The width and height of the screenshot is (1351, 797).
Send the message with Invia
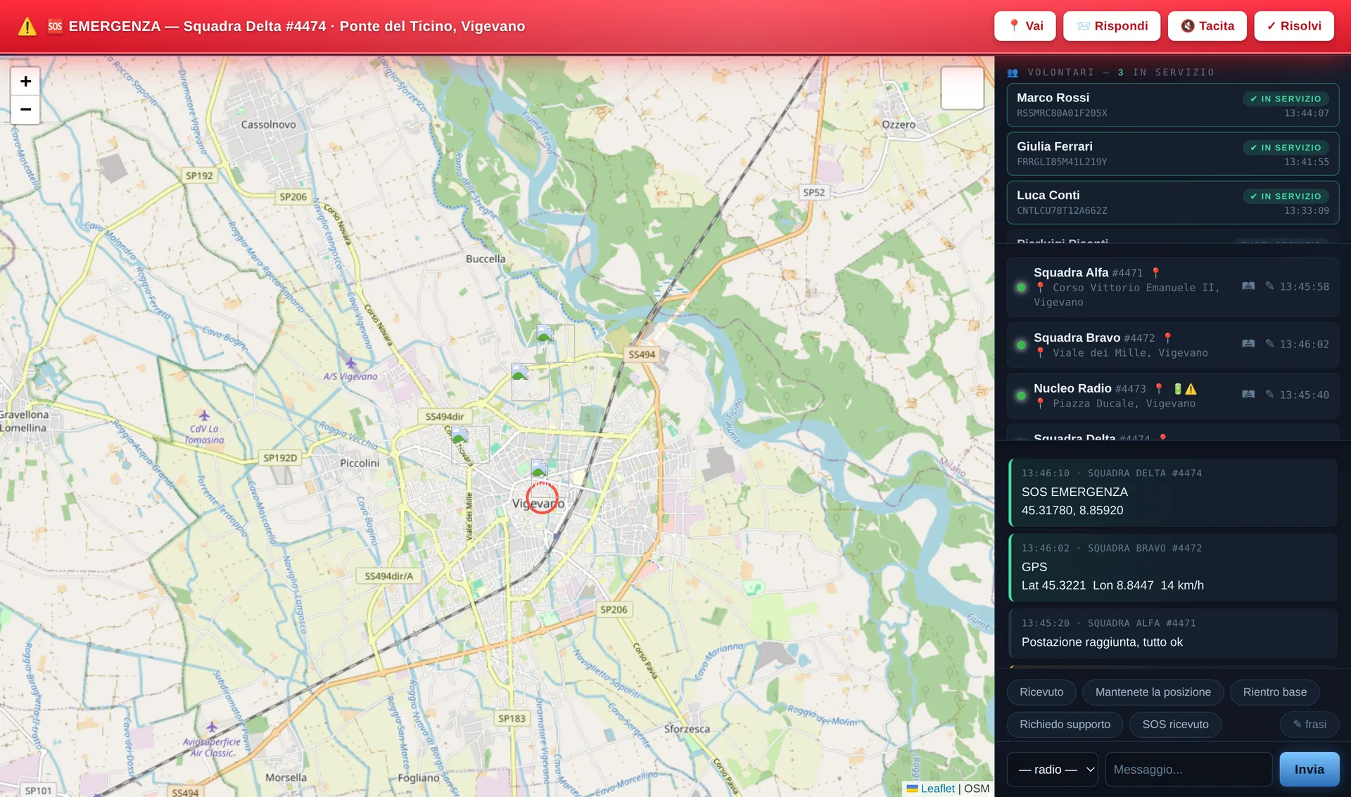pyautogui.click(x=1309, y=769)
